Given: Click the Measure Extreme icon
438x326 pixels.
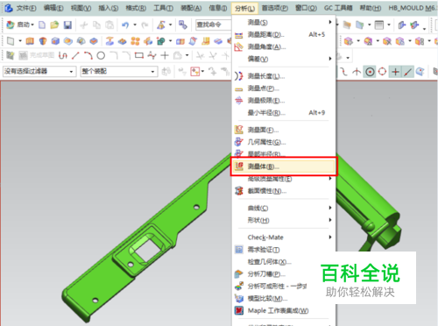Looking at the screenshot, I should coord(239,101).
